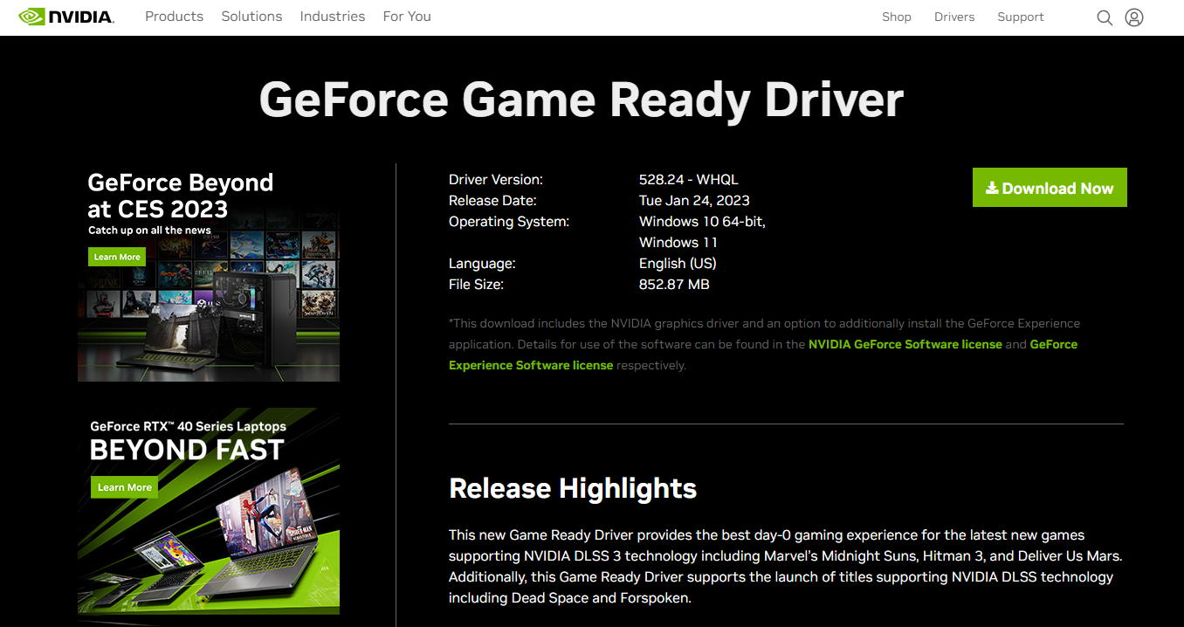This screenshot has height=627, width=1184.
Task: Click the Windows 11 text
Action: pyautogui.click(x=678, y=242)
